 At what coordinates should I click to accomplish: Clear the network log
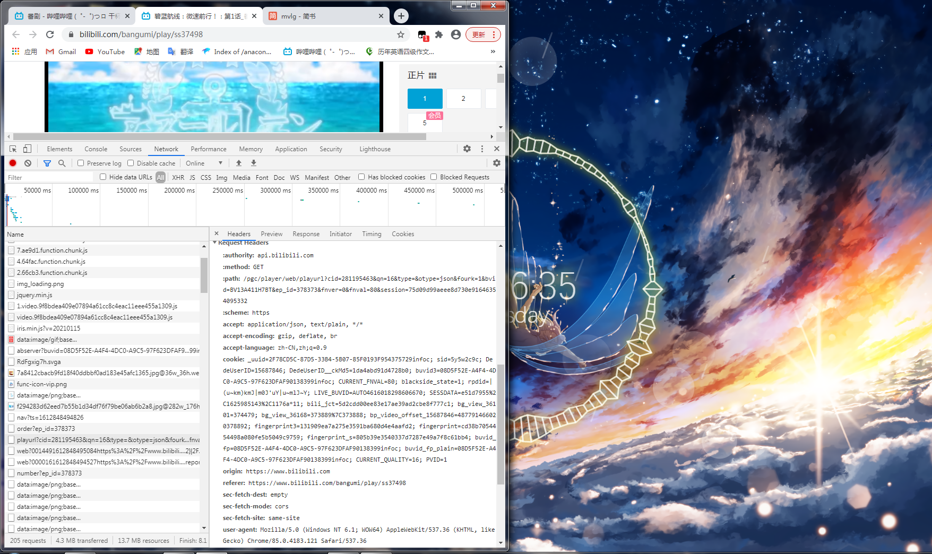(x=28, y=163)
